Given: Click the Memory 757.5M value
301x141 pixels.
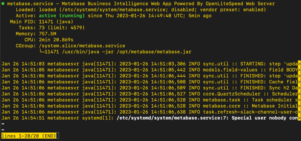Looking at the screenshot, I should [x=48, y=34].
